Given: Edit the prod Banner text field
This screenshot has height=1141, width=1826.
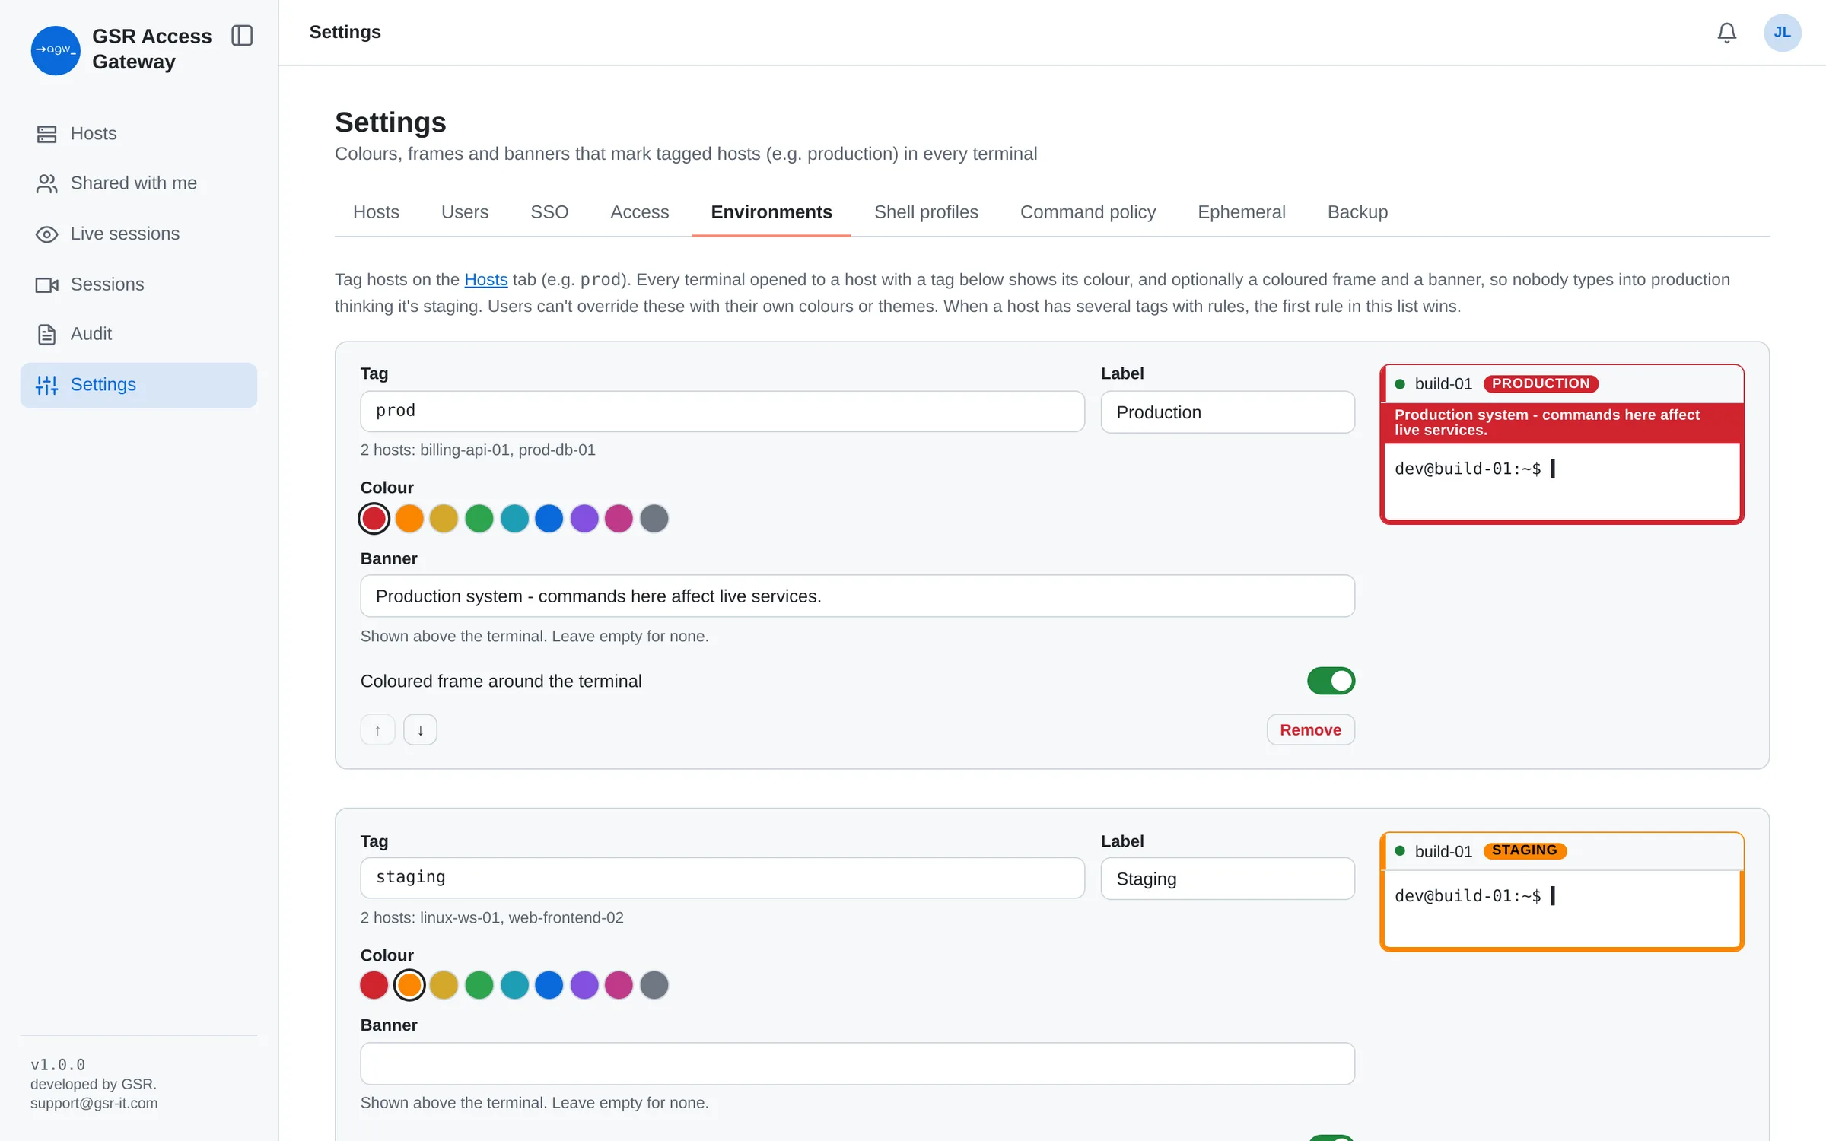Looking at the screenshot, I should coord(857,596).
